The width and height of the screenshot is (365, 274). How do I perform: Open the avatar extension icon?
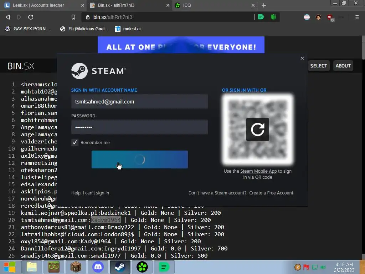(318, 17)
